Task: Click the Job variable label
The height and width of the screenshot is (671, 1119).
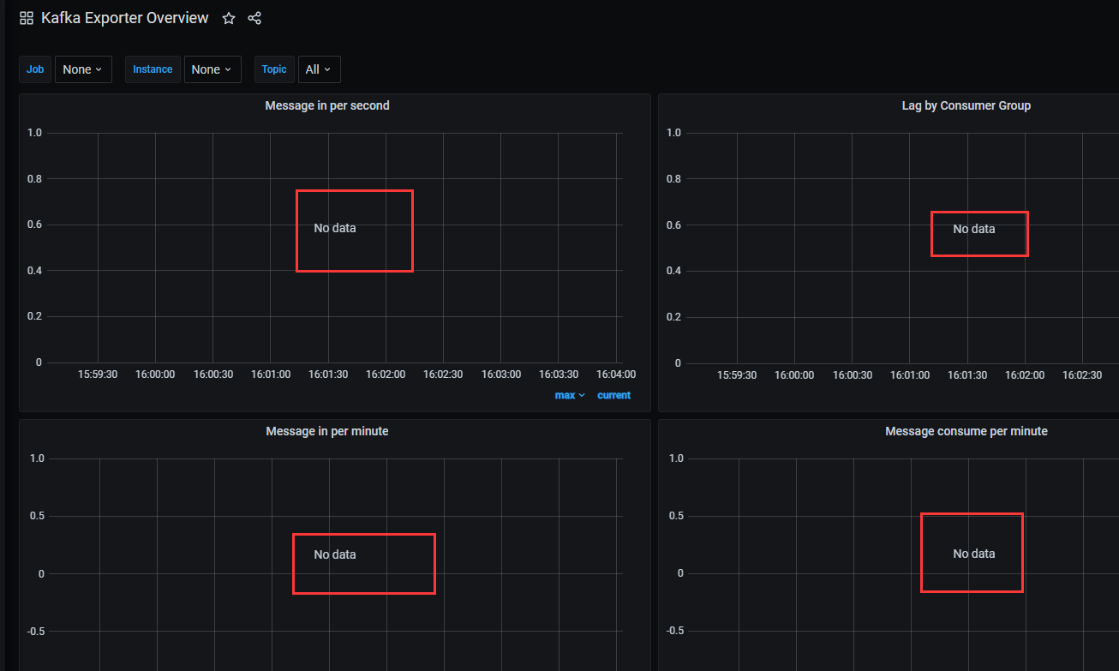Action: point(35,69)
